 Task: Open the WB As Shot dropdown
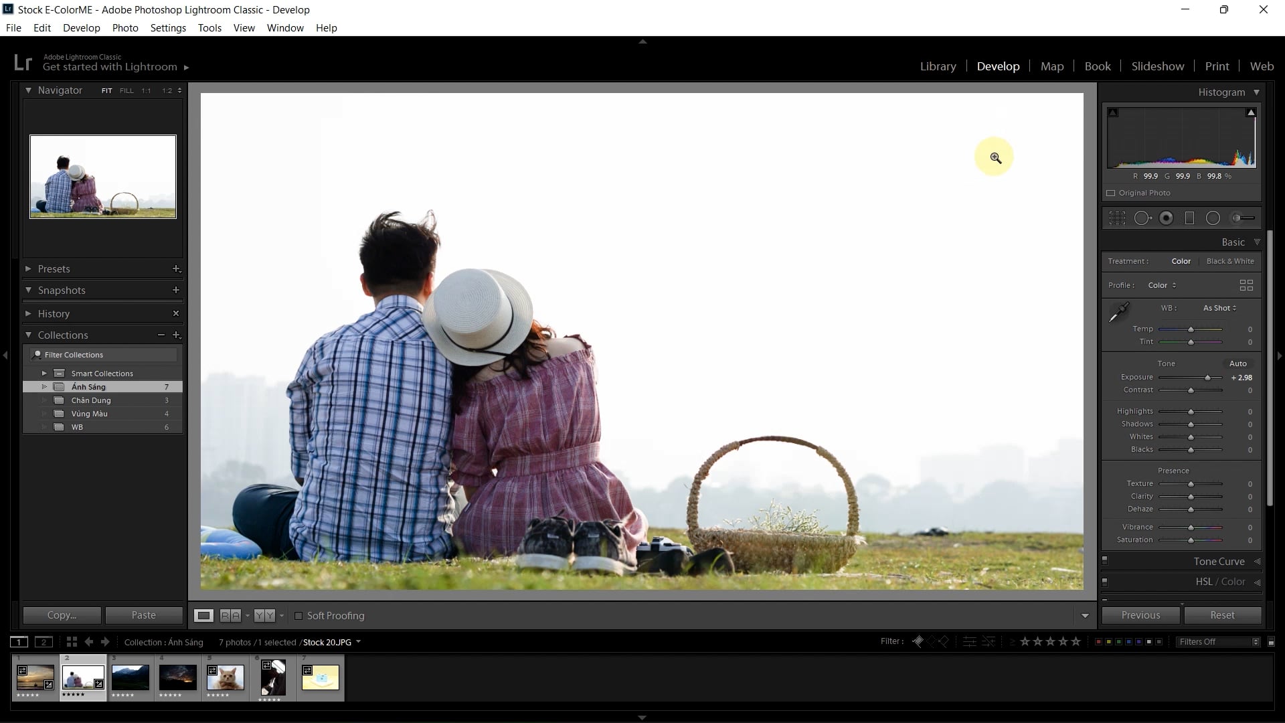coord(1219,308)
